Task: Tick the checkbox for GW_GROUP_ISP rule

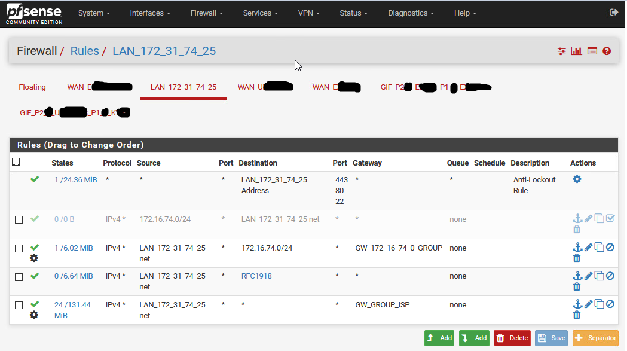Action: tap(19, 306)
